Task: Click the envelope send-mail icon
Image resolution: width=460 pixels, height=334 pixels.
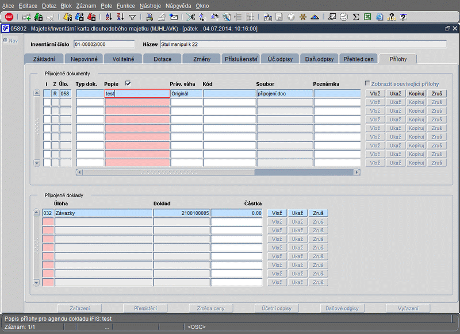Action: 174,17
